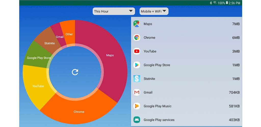
Task: Click the 6MB usage value
Action: click(x=236, y=38)
